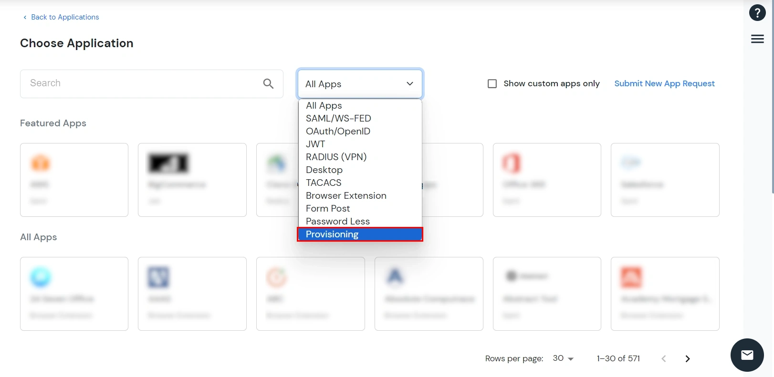
Task: Select SAML/WS-FED option
Action: pos(360,118)
